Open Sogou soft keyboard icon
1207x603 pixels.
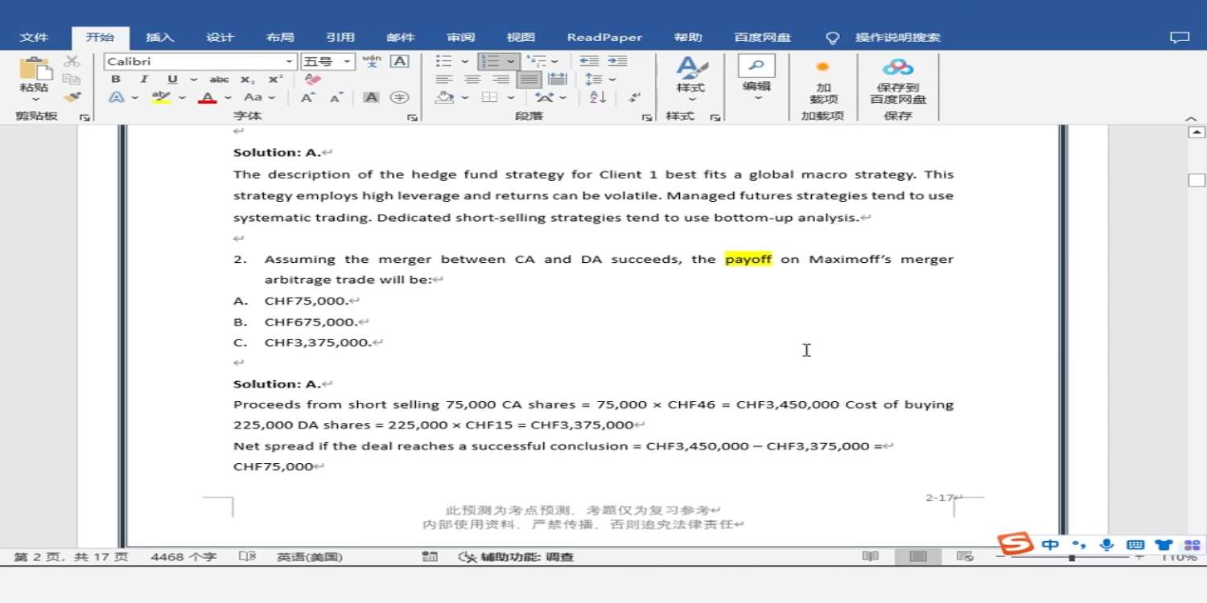click(1135, 544)
